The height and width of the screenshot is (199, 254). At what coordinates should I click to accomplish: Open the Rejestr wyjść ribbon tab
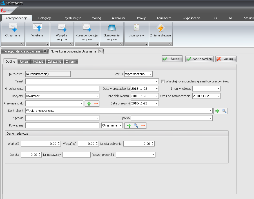(x=72, y=18)
